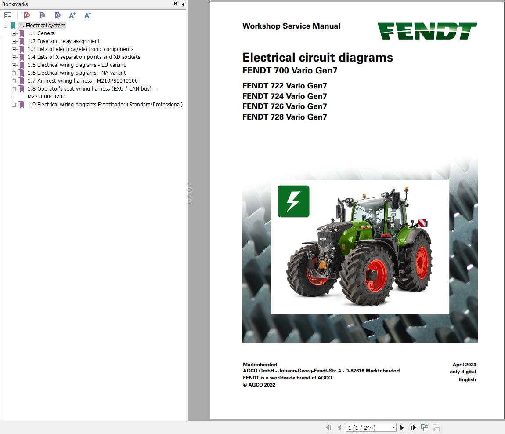Click 'FENDT 724 Vario Gen7' line
Image resolution: width=505 pixels, height=434 pixels.
point(285,96)
